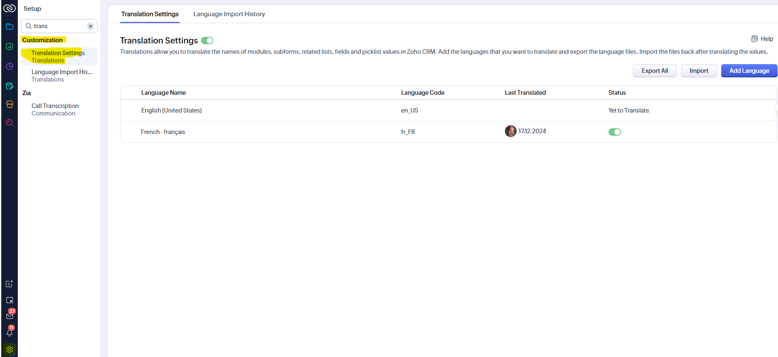Image resolution: width=778 pixels, height=357 pixels.
Task: Open Call Transcription under Zia
Action: (55, 106)
